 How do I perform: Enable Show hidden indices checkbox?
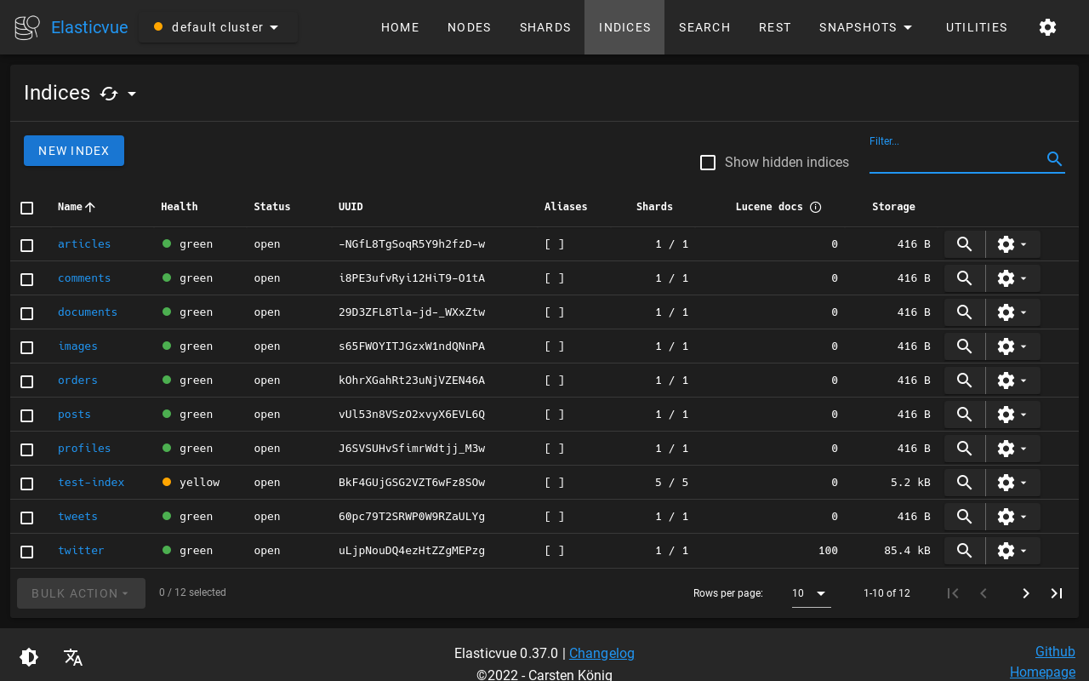708,163
